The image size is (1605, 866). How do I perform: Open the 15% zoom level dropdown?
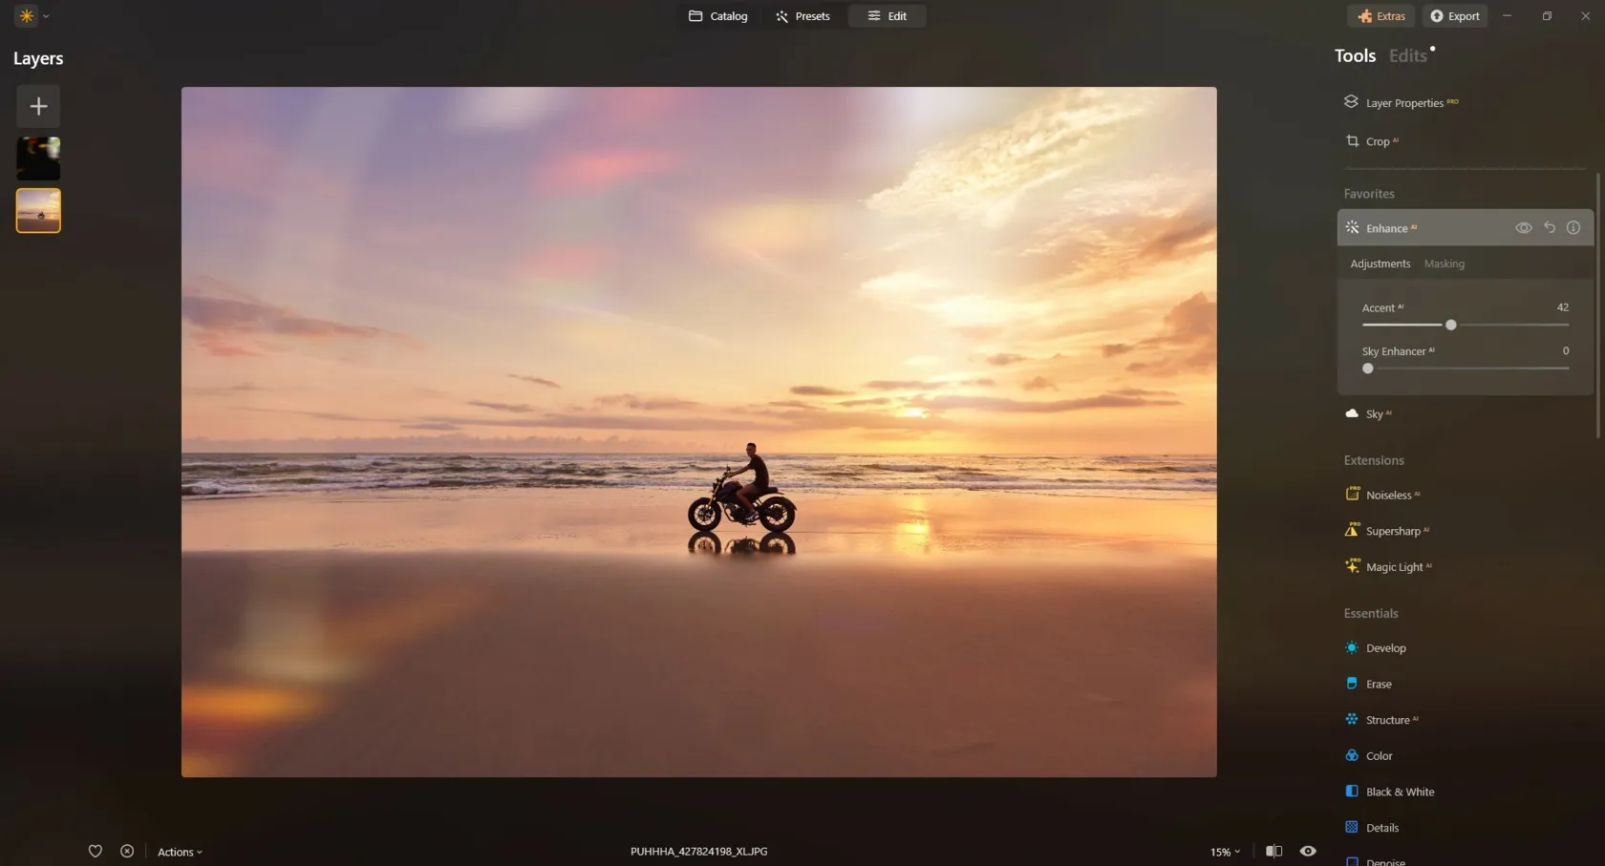coord(1225,852)
